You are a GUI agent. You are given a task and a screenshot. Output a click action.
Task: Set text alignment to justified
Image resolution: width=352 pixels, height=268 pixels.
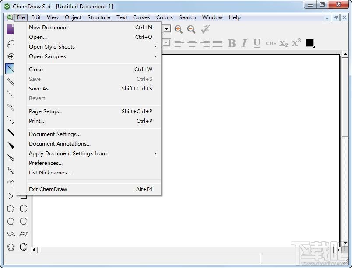[x=218, y=43]
